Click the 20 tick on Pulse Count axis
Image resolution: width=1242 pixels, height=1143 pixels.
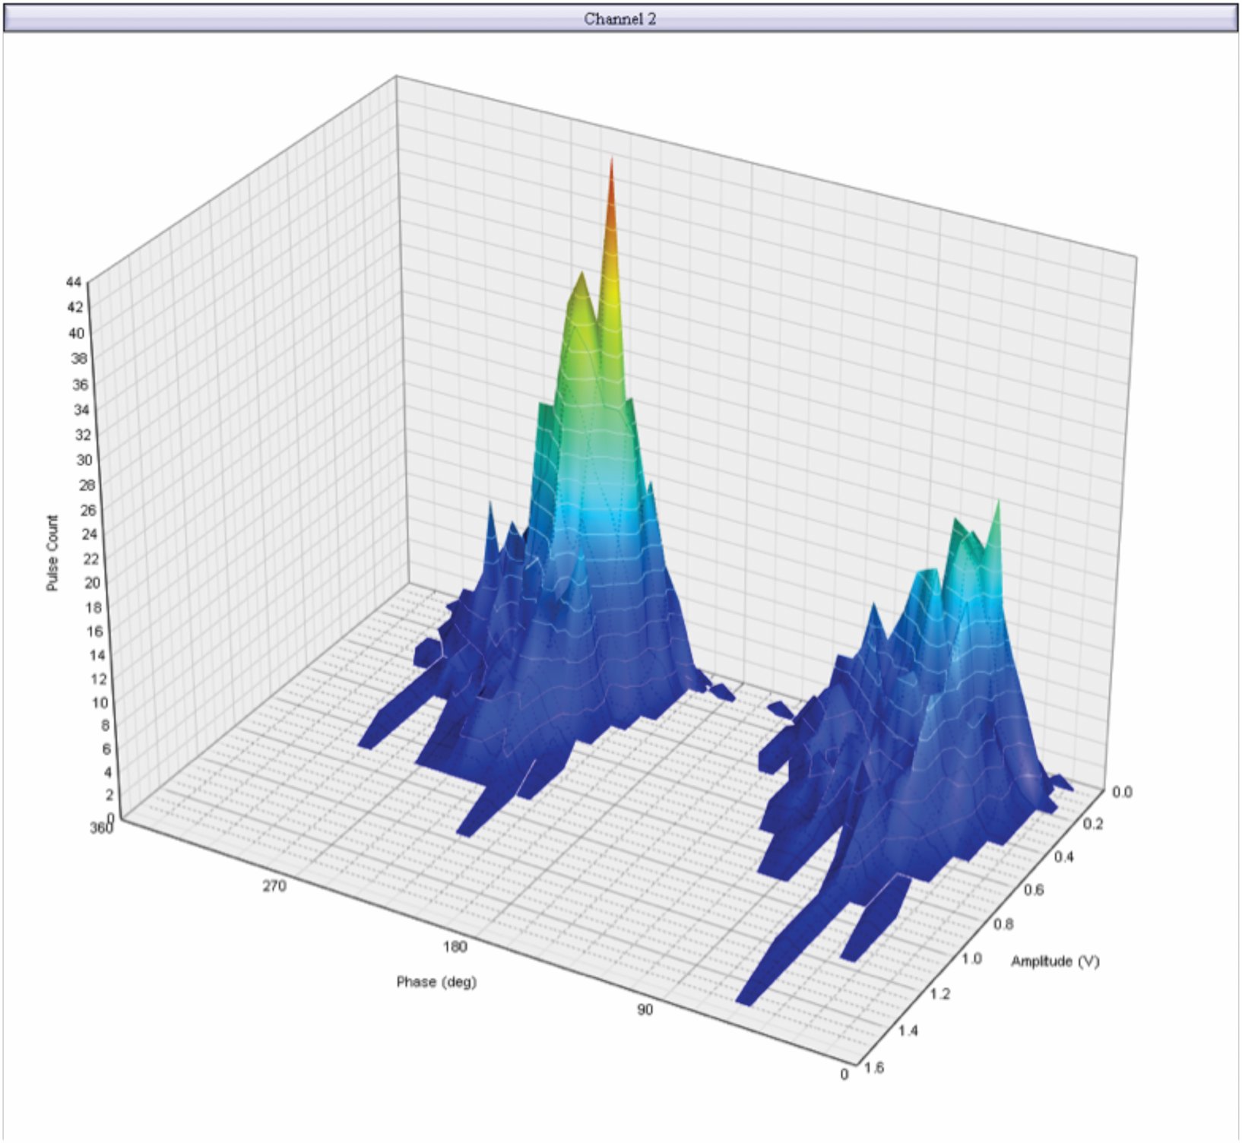click(x=93, y=582)
